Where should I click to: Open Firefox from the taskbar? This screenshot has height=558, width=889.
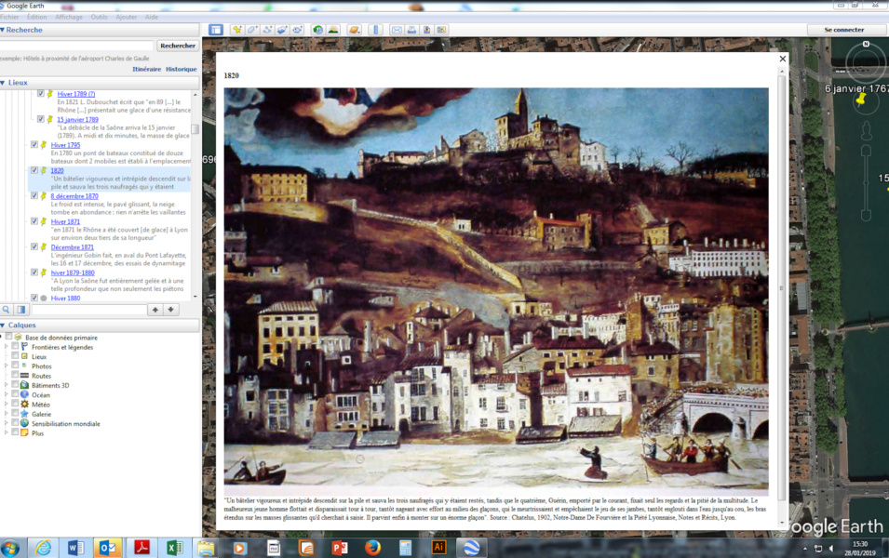[x=372, y=547]
